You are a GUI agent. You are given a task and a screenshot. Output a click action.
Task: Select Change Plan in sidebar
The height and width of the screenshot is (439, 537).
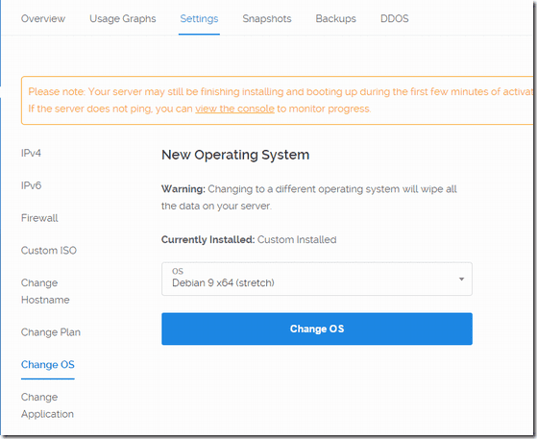click(51, 332)
